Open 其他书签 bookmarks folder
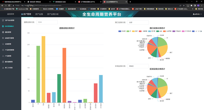This screenshot has width=204, height=110. 199,9
